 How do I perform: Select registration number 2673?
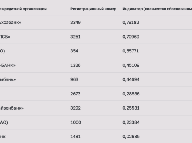(76, 94)
